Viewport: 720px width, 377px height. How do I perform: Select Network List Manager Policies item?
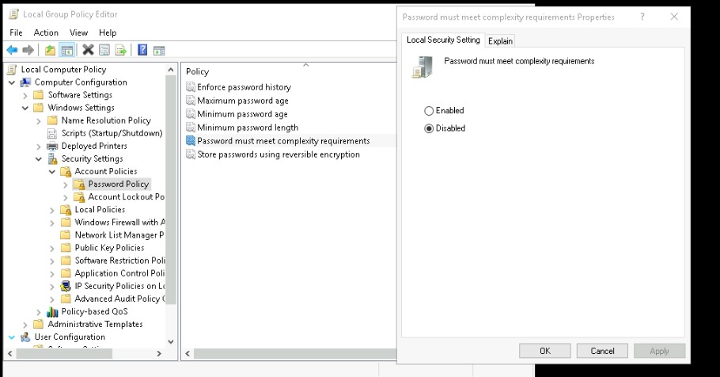[x=119, y=235]
